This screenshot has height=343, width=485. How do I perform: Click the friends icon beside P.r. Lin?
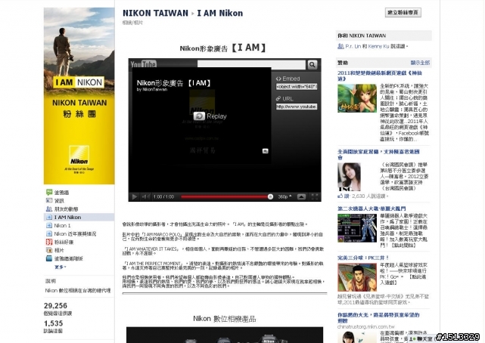340,46
